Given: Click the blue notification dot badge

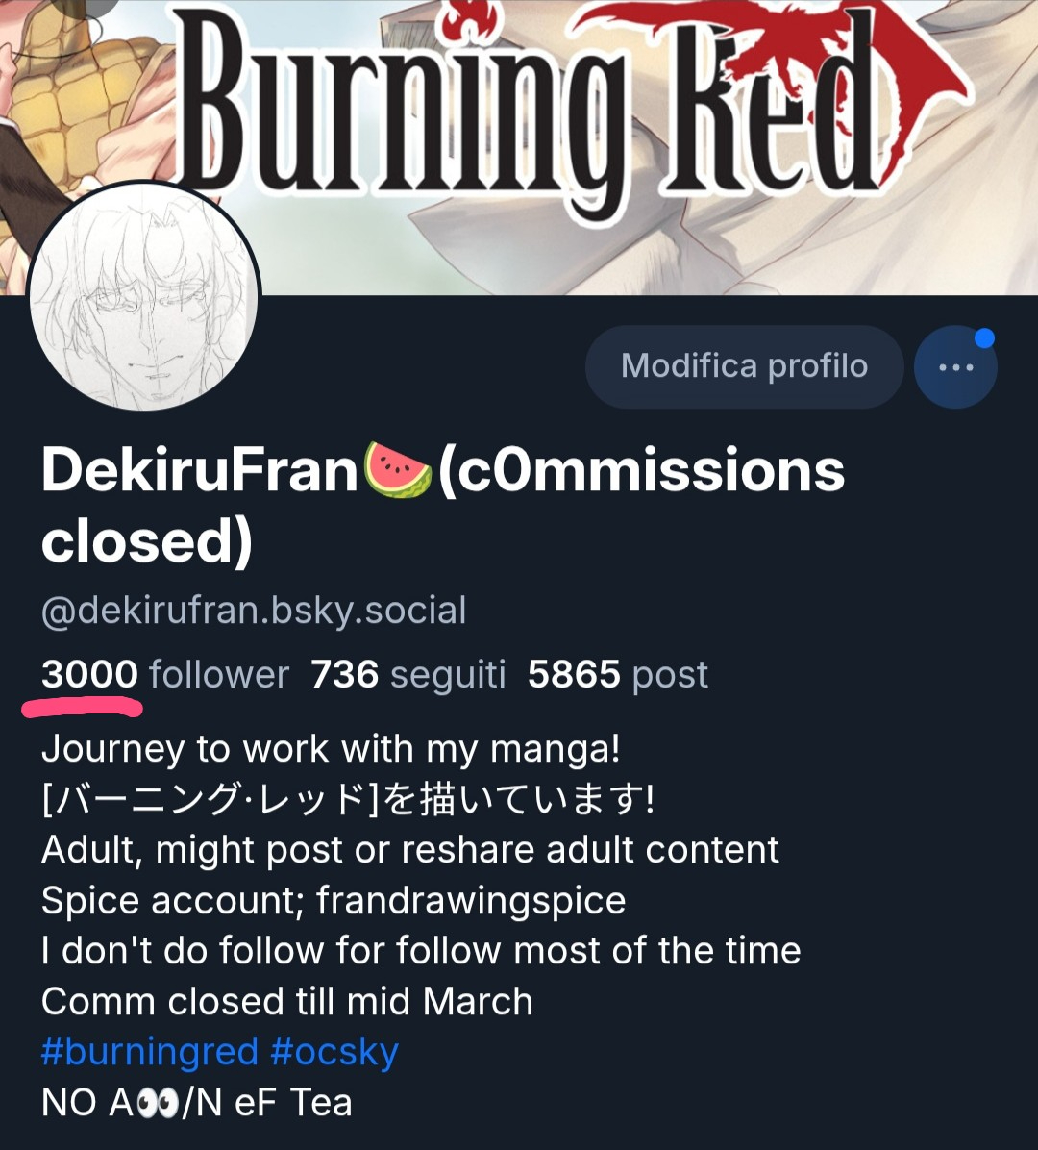Looking at the screenshot, I should 983,338.
